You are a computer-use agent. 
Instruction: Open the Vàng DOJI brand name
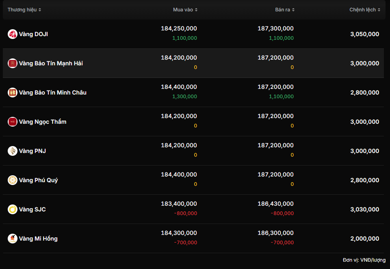33,34
